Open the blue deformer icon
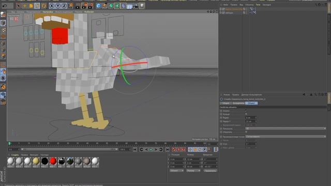Screen dimensions: 331x186 click(x=123, y=6)
